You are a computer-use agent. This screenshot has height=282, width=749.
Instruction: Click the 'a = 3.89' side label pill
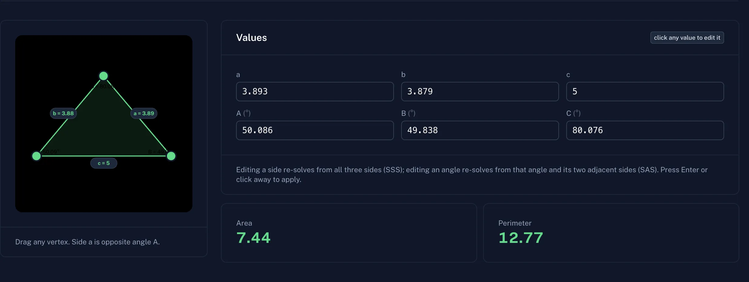coord(144,113)
